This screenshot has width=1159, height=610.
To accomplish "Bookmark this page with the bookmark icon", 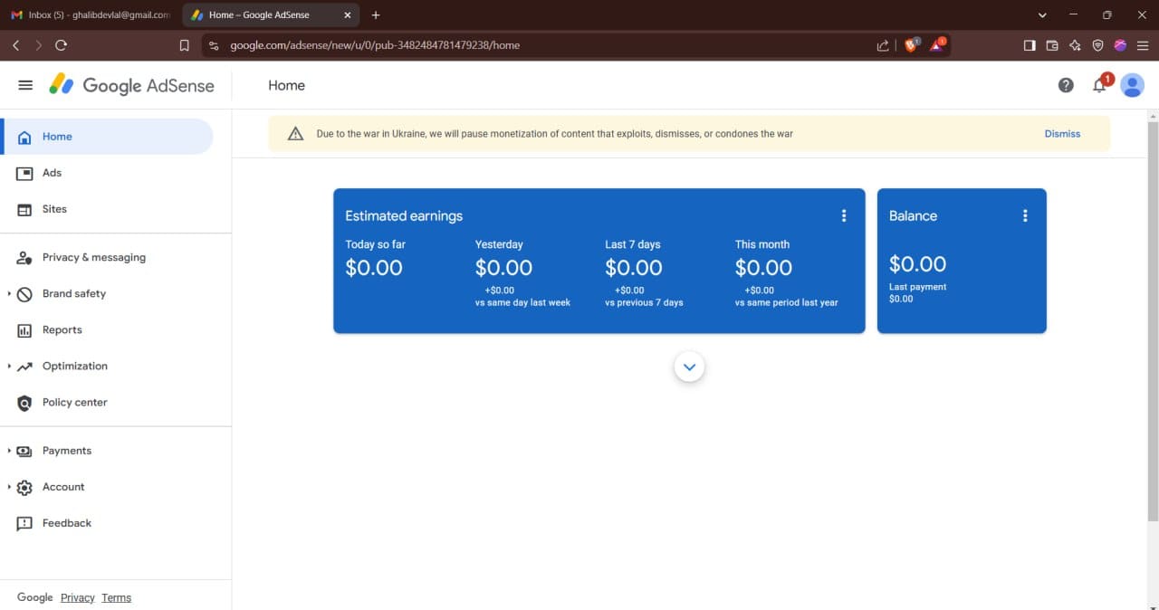I will click(x=185, y=45).
